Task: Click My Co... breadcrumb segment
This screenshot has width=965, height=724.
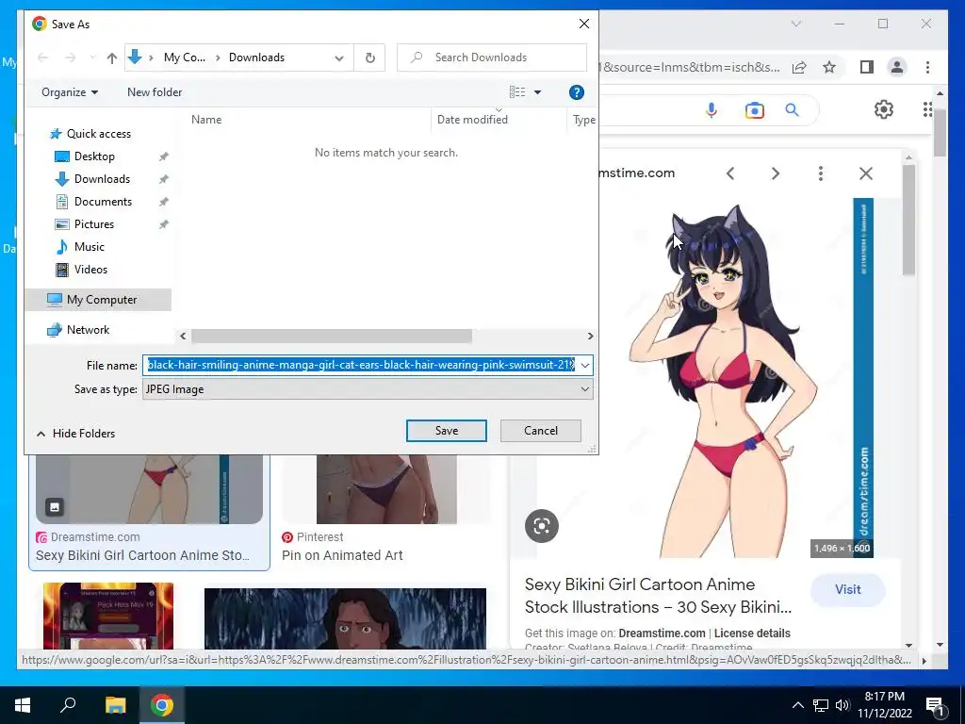Action: 185,58
